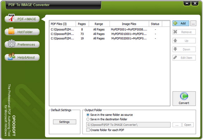Viewport: 203px width, 140px height.
Task: Sort by the Pages column header
Action: point(82,24)
